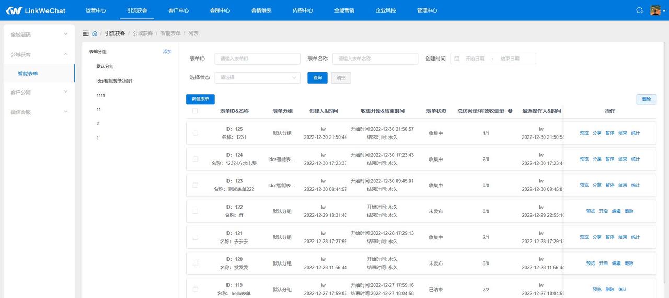Click 统计 for form ID 119
Image resolution: width=669 pixels, height=298 pixels.
(622, 289)
